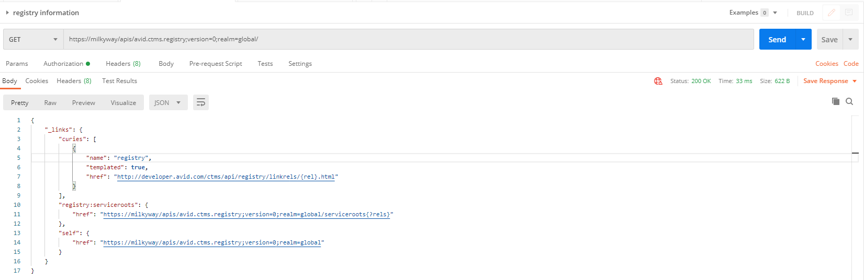
Task: Switch to the Authorization tab
Action: pyautogui.click(x=66, y=64)
